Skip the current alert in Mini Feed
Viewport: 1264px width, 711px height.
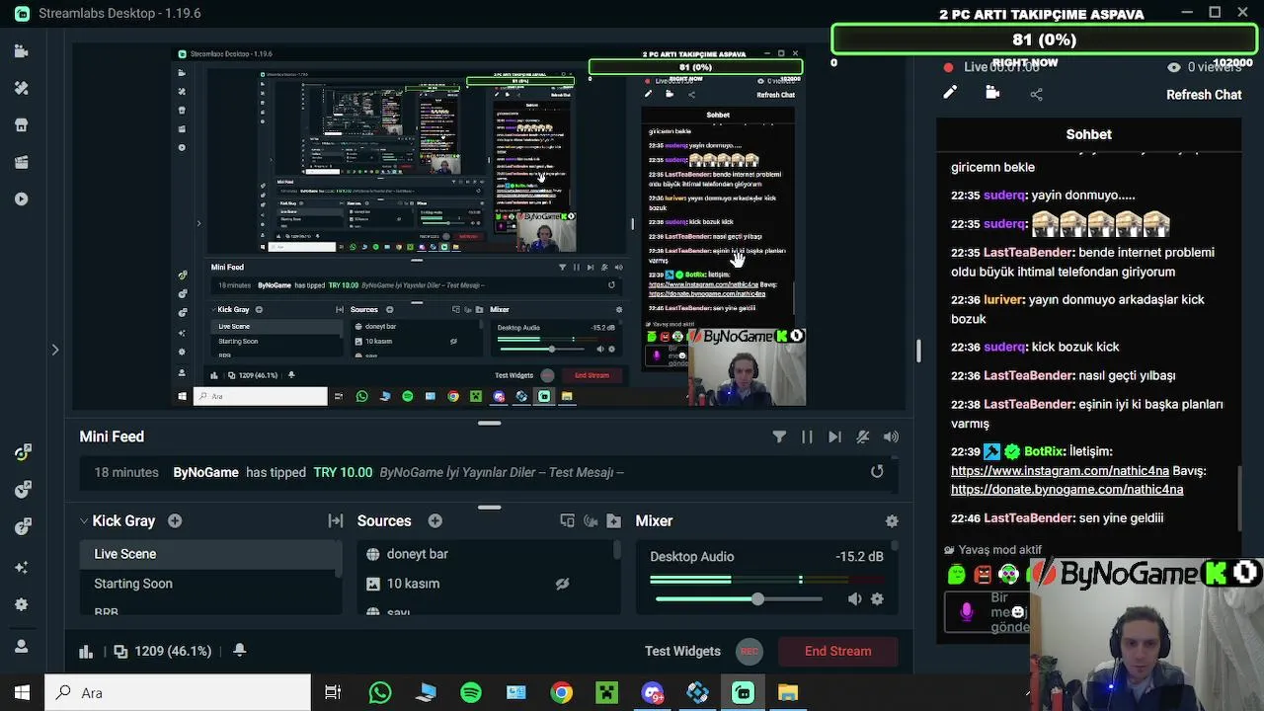[x=834, y=436]
